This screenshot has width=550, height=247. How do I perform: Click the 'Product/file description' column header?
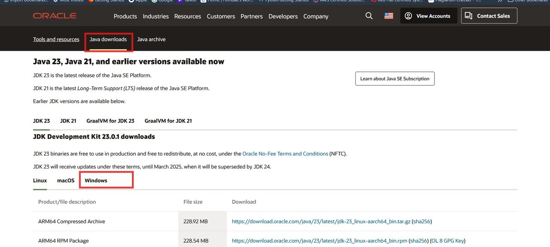[x=67, y=202]
